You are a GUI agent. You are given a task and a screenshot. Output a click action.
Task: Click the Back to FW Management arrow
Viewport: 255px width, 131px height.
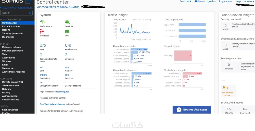coord(1,8)
